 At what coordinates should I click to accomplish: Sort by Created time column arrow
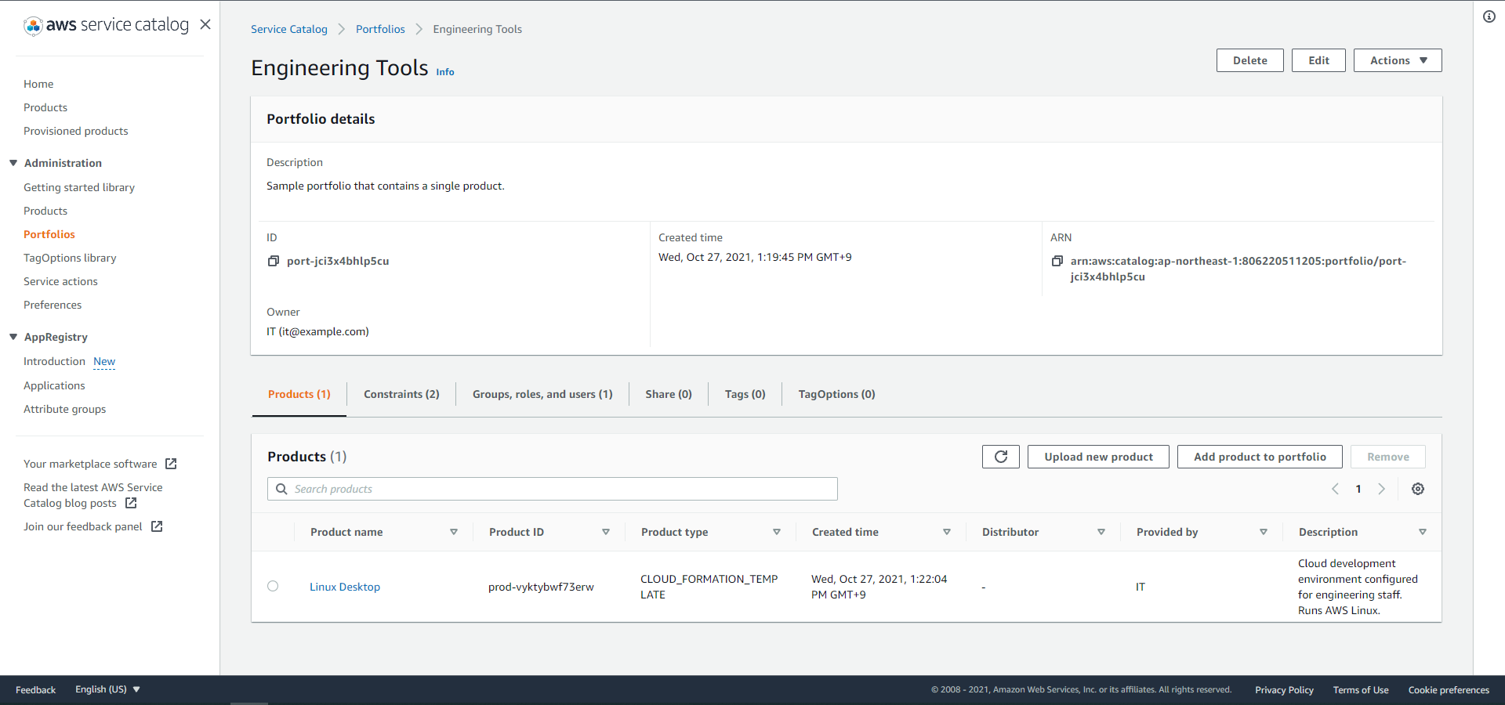pos(947,532)
